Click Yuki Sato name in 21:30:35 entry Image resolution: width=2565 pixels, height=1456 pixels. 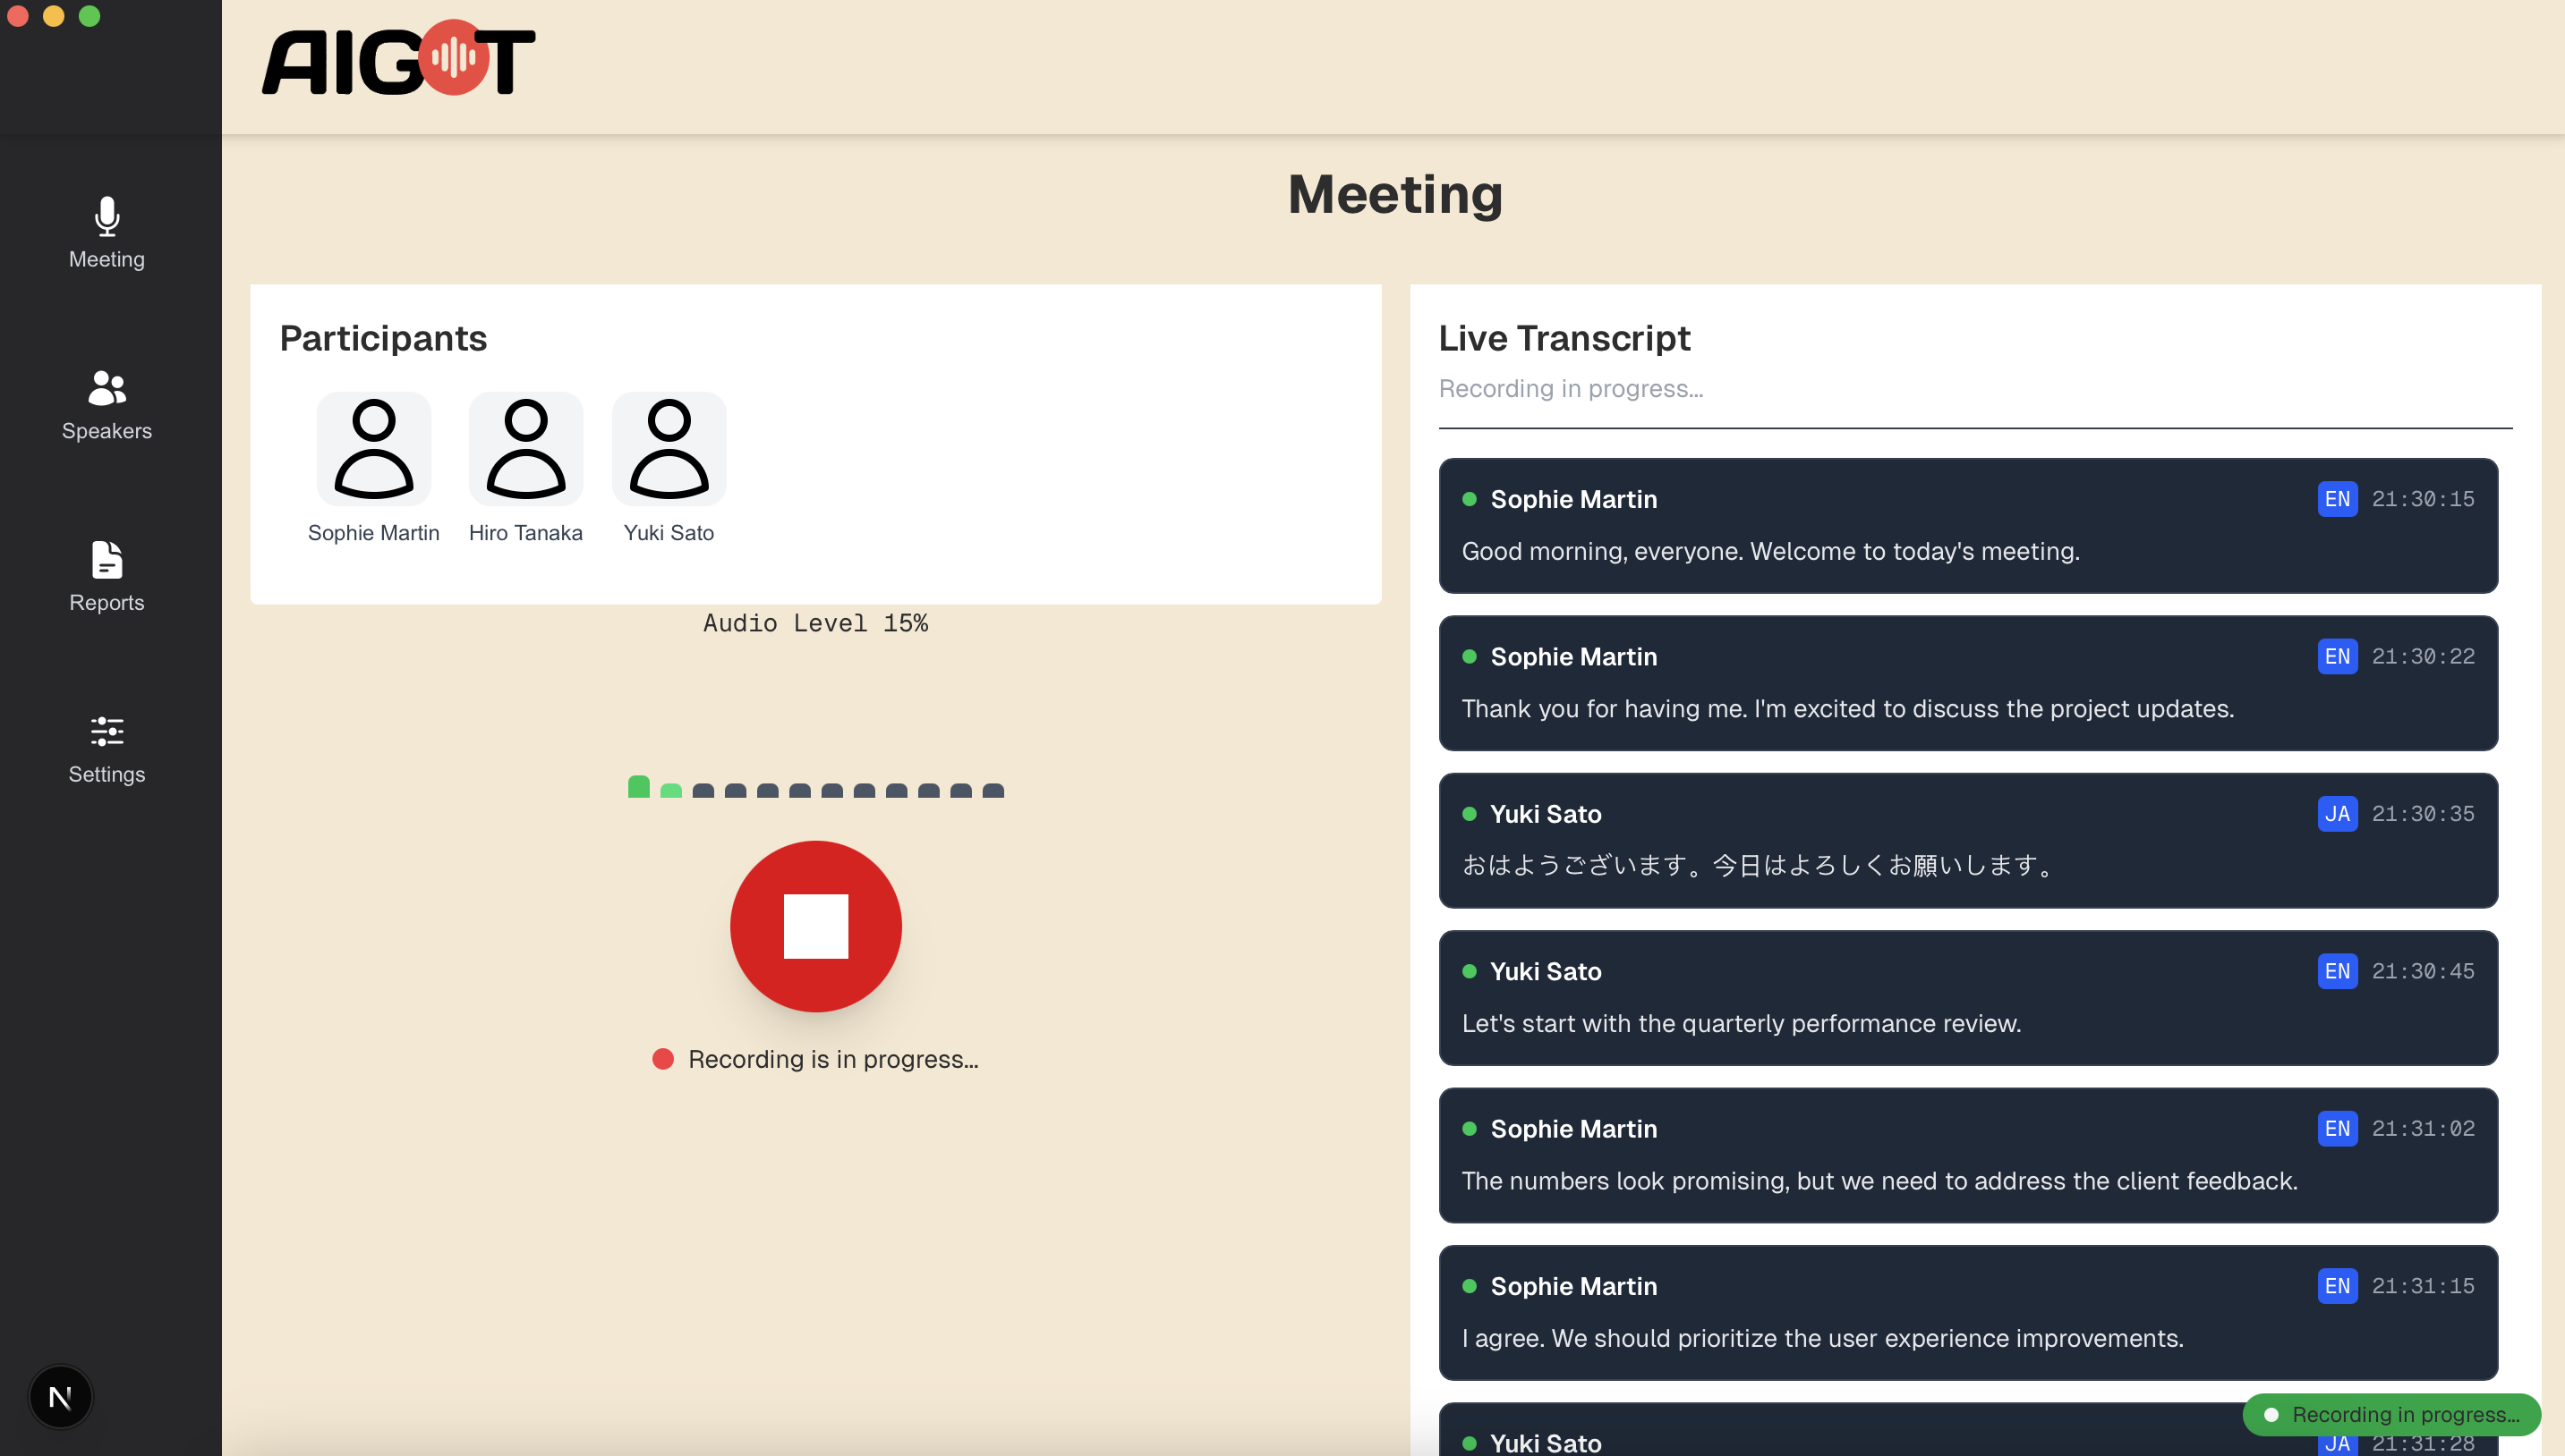1545,814
